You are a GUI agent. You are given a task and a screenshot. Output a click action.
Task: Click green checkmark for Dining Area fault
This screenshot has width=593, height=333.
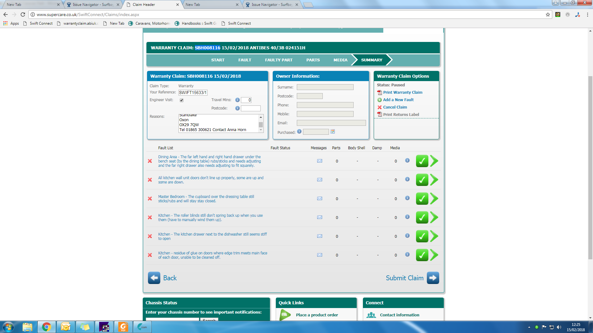click(422, 161)
